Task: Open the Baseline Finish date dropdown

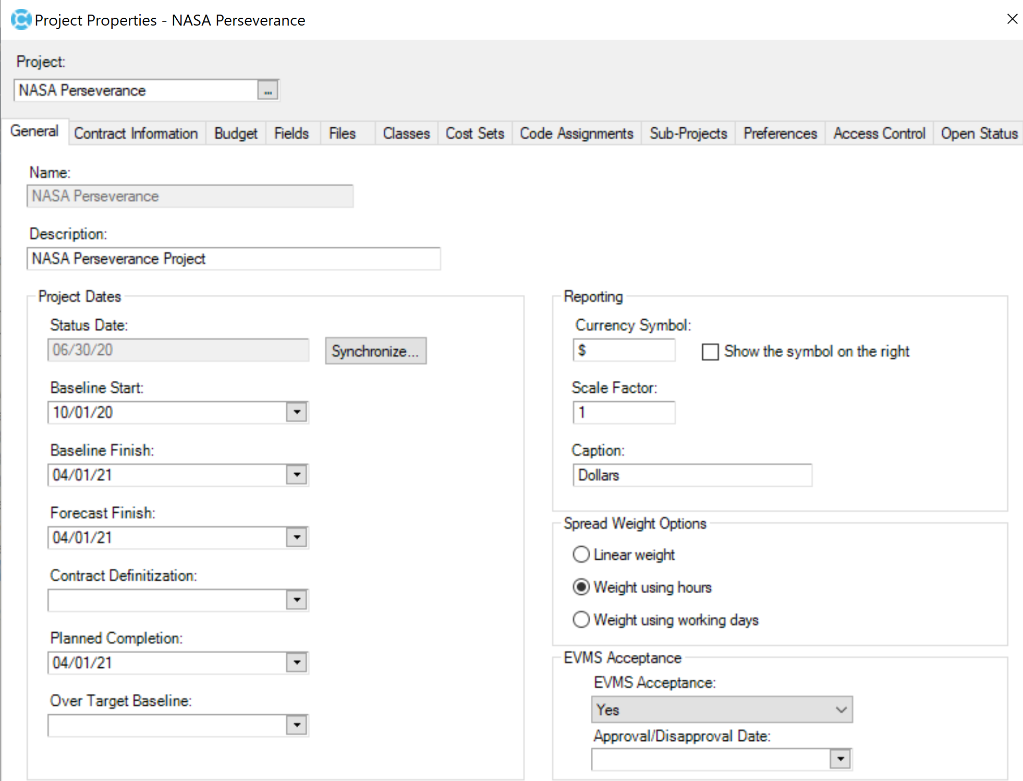Action: 297,475
